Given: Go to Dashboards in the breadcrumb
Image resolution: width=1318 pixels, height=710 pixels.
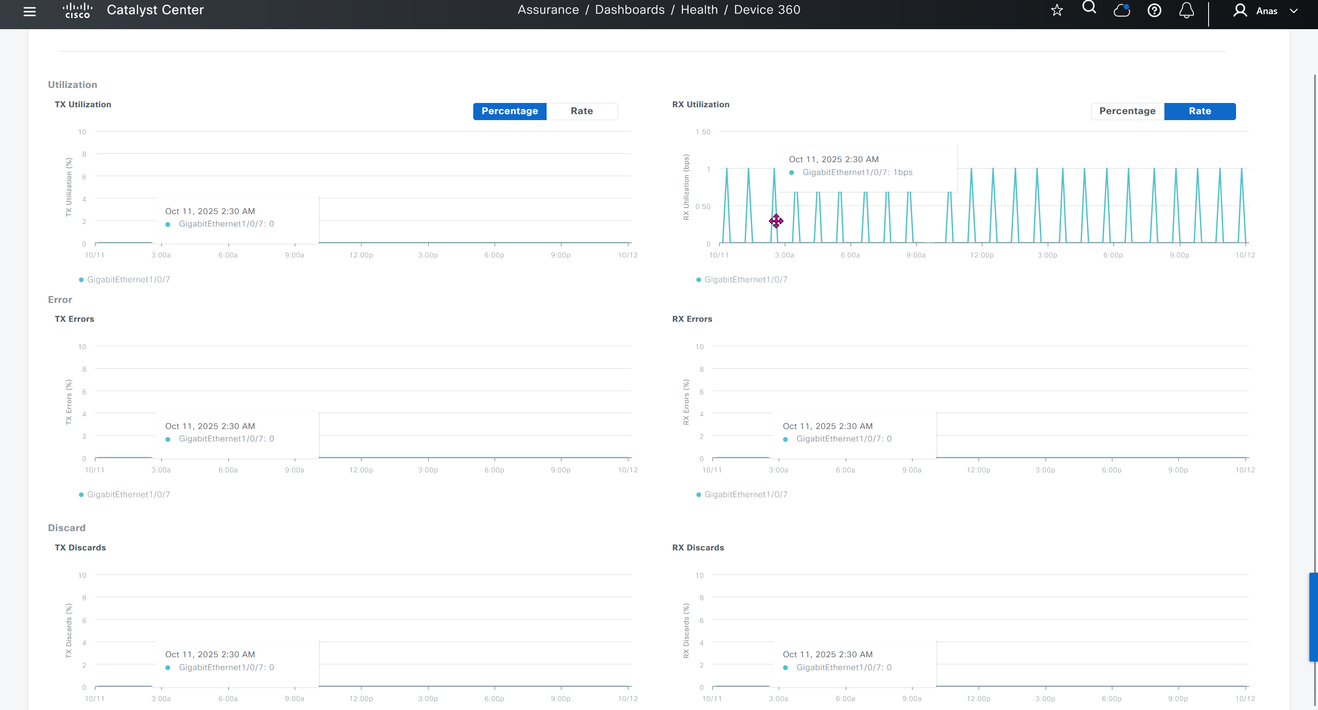Looking at the screenshot, I should pyautogui.click(x=630, y=10).
